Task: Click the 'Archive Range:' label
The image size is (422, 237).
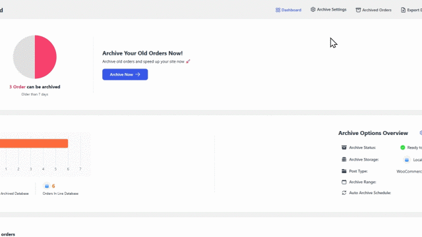Action: 363,182
